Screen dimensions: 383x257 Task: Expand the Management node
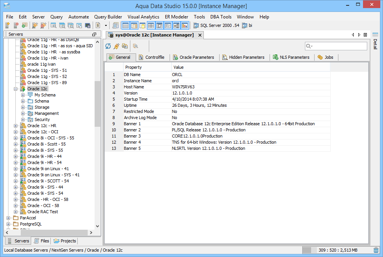click(x=23, y=113)
